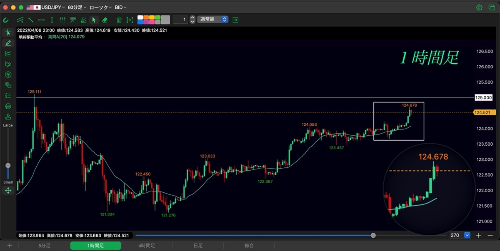The height and width of the screenshot is (251, 500).
Task: Click the linked coins icon in sidebar
Action: pos(8,85)
